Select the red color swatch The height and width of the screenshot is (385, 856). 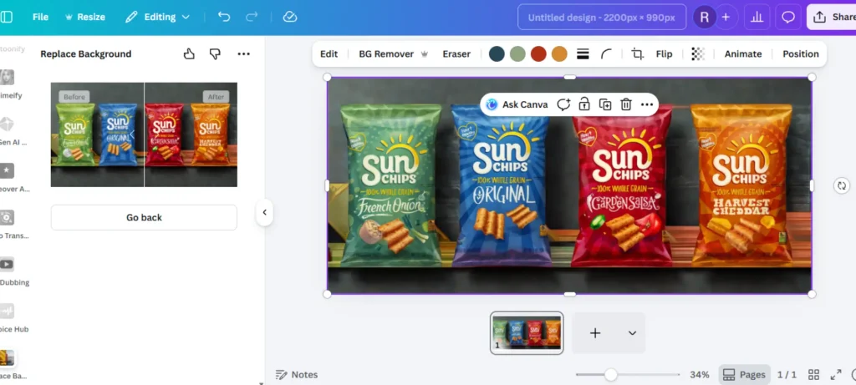(x=538, y=53)
